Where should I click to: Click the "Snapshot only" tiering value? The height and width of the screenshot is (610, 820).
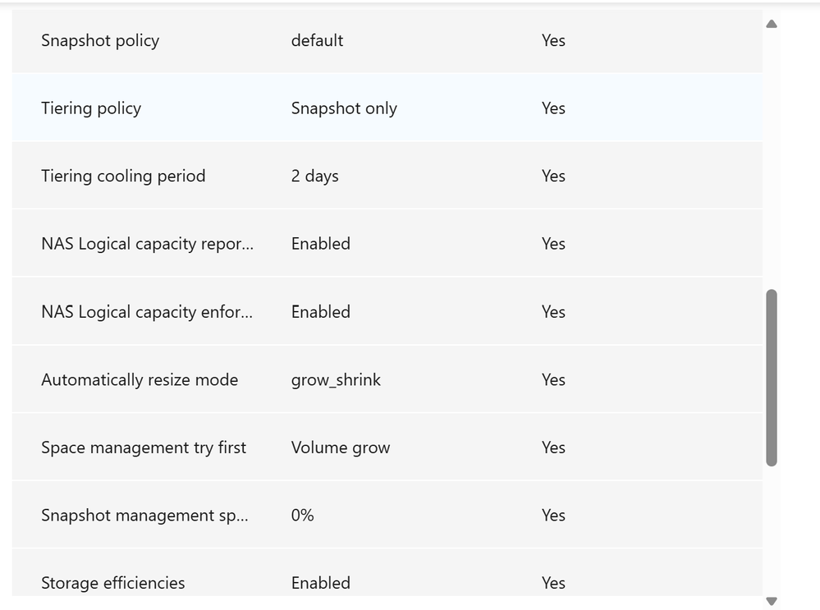[x=344, y=108]
